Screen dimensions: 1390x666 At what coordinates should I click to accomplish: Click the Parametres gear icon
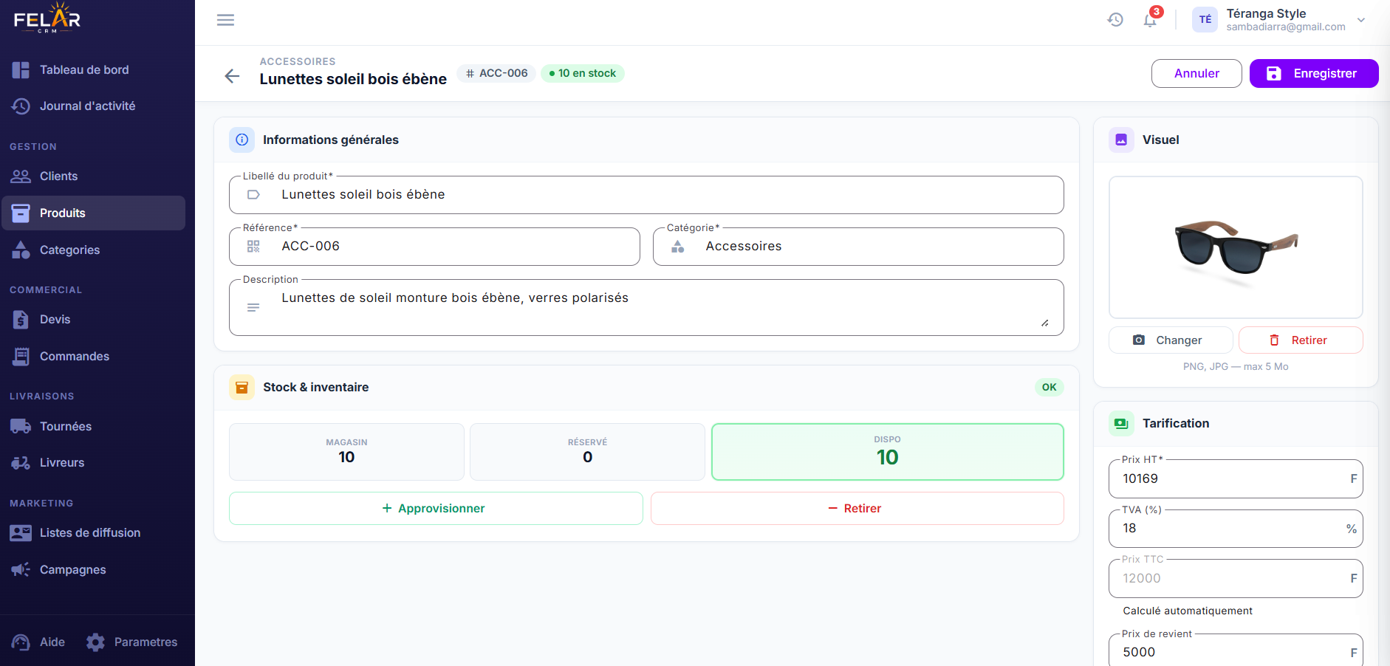pyautogui.click(x=95, y=642)
